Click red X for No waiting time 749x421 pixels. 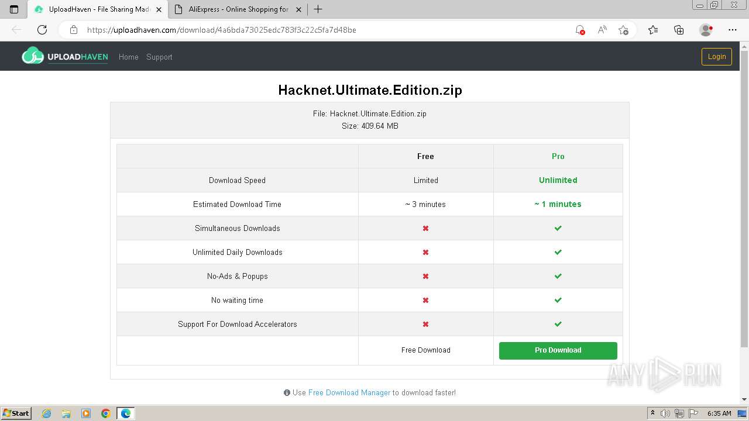click(x=425, y=300)
